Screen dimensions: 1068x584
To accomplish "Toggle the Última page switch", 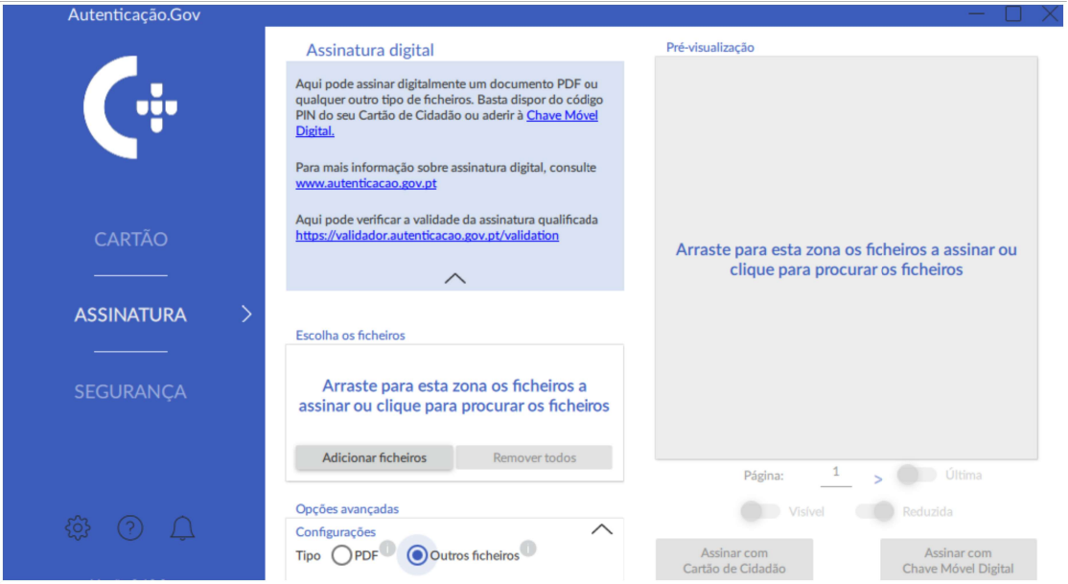I will (x=917, y=475).
